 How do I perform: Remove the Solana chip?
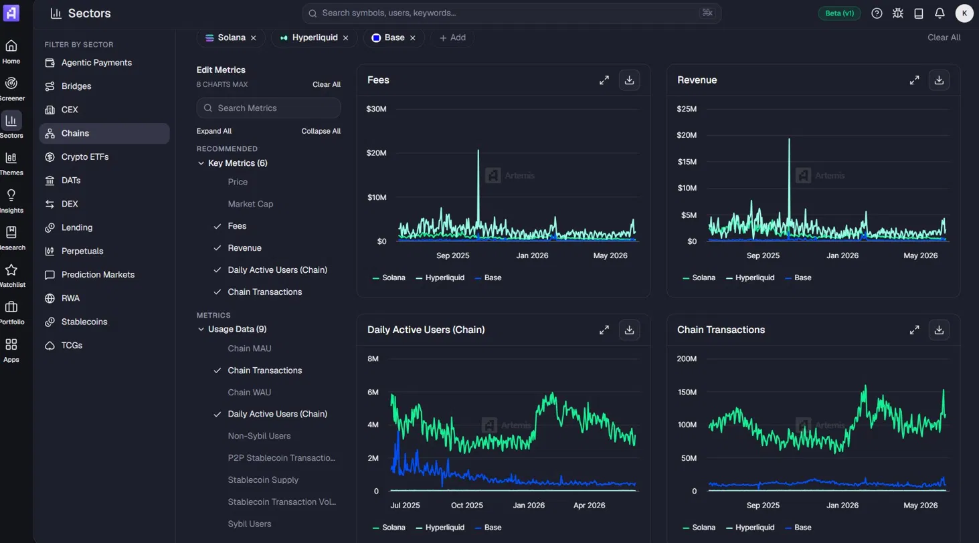coord(254,38)
